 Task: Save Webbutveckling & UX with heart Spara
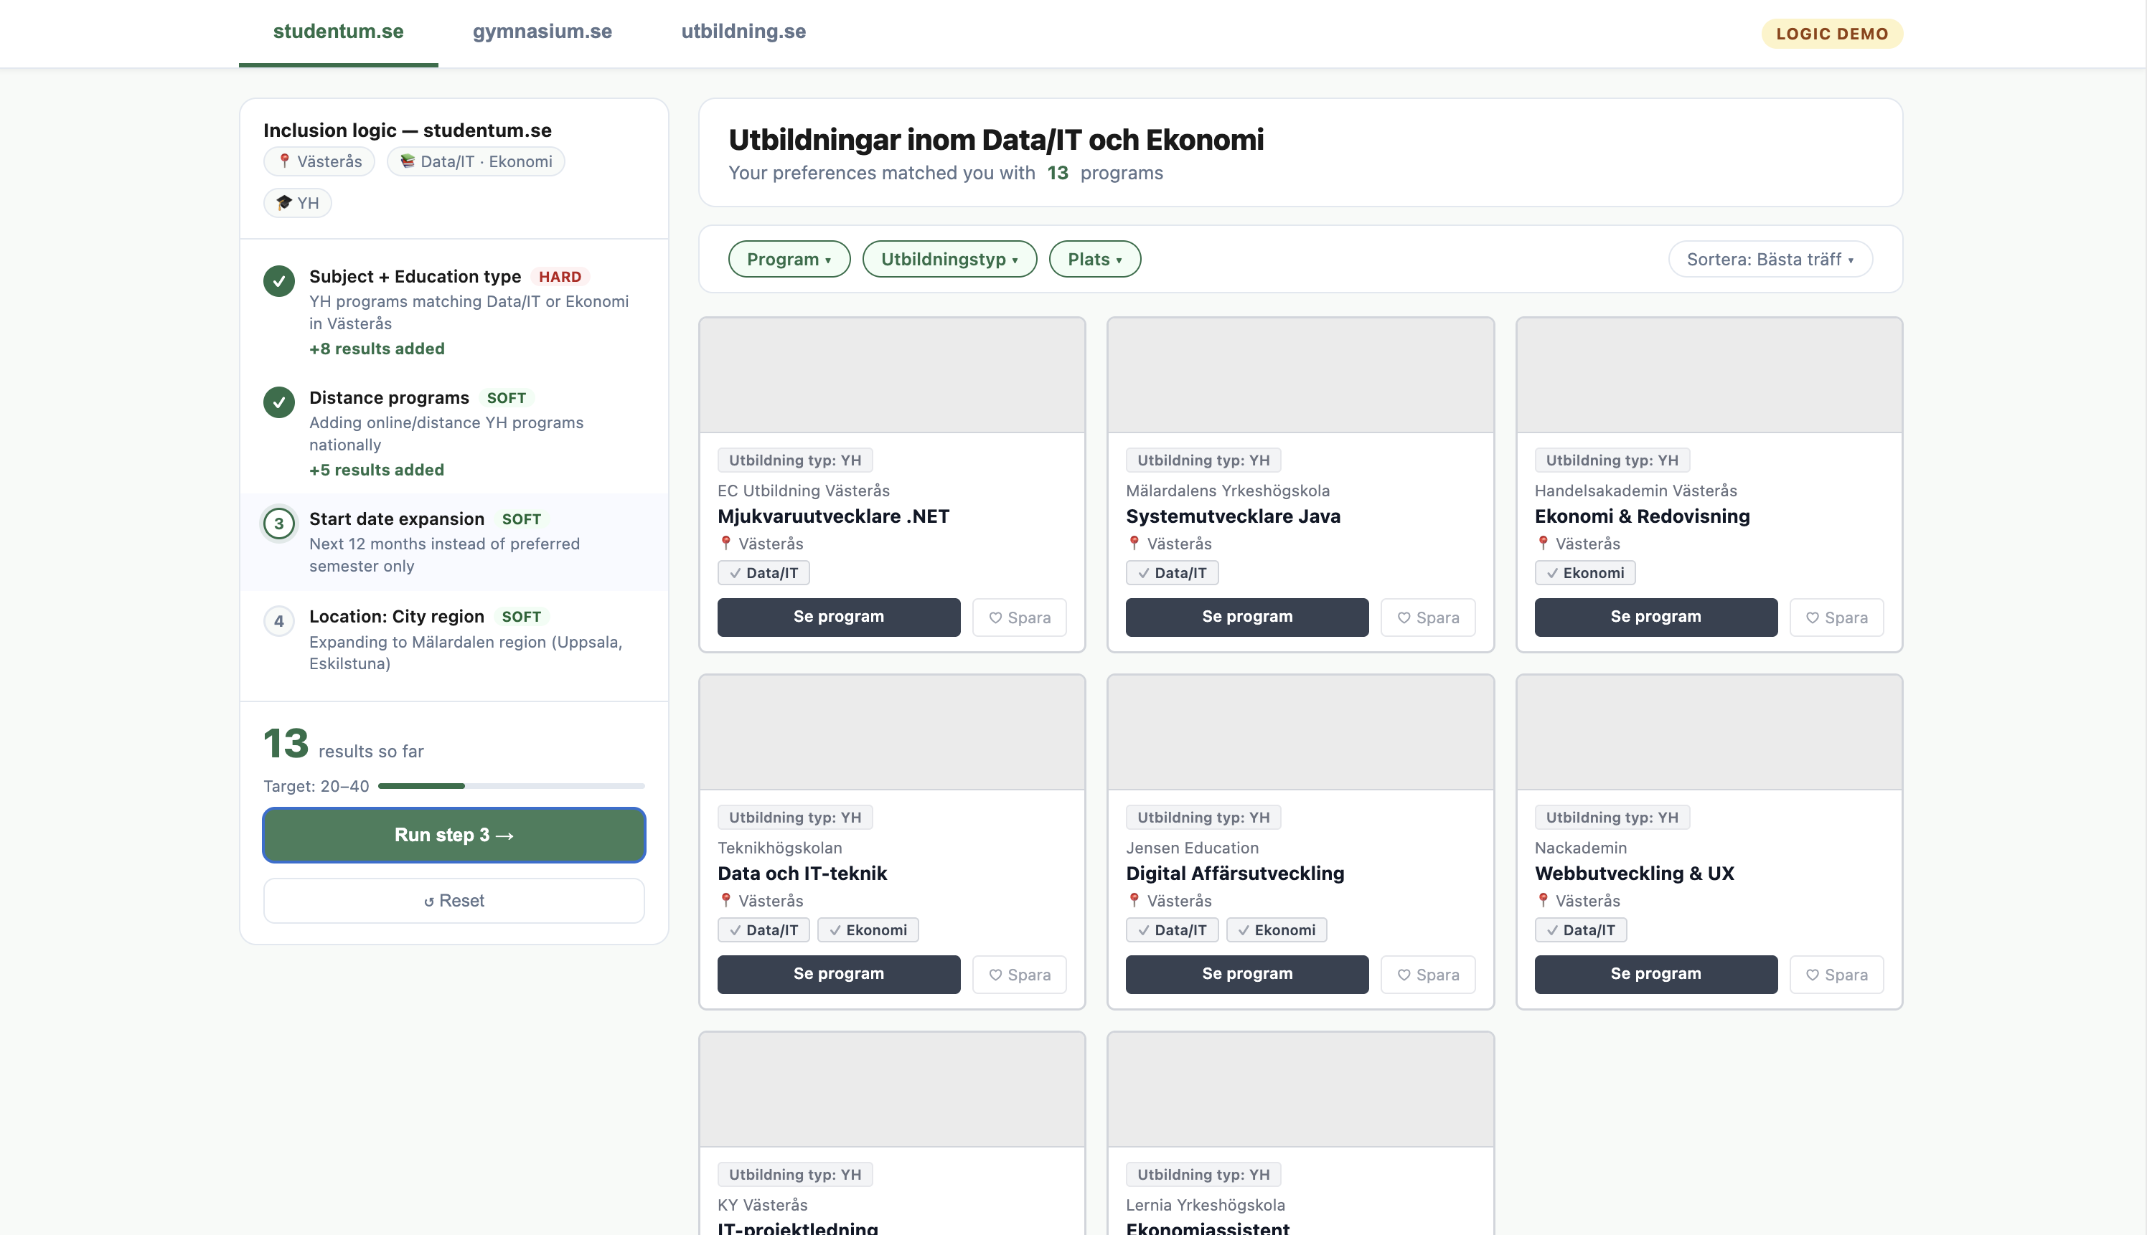(x=1836, y=975)
